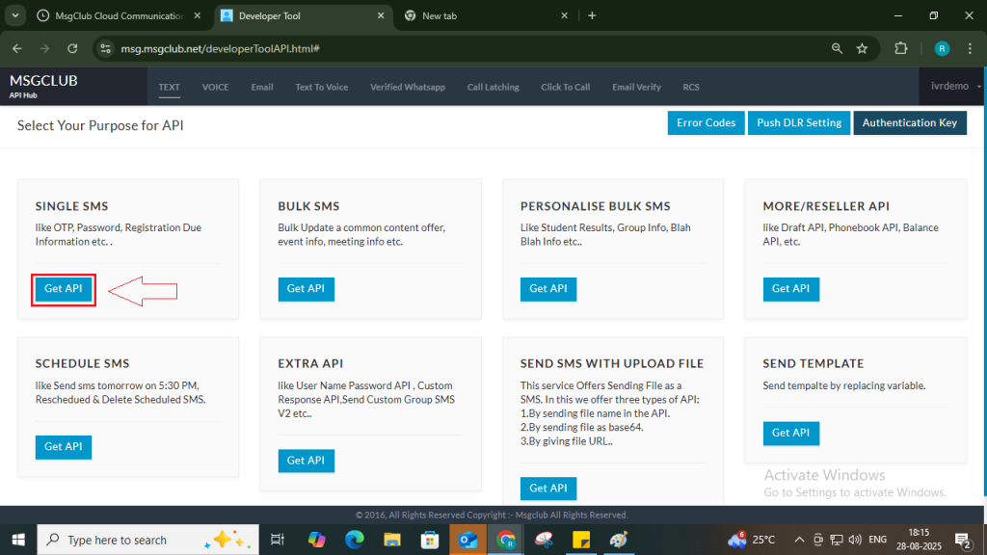Screen dimensions: 987x555
Task: View site information icon in address bar
Action: coord(106,48)
